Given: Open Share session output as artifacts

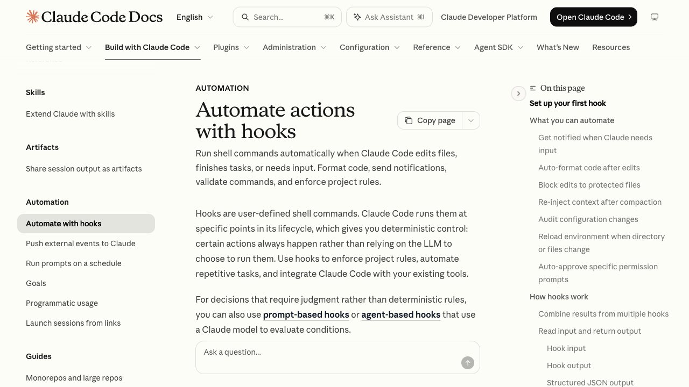Looking at the screenshot, I should point(84,169).
